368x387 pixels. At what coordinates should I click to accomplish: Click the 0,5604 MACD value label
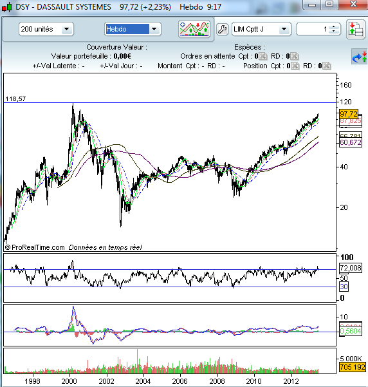(351, 331)
